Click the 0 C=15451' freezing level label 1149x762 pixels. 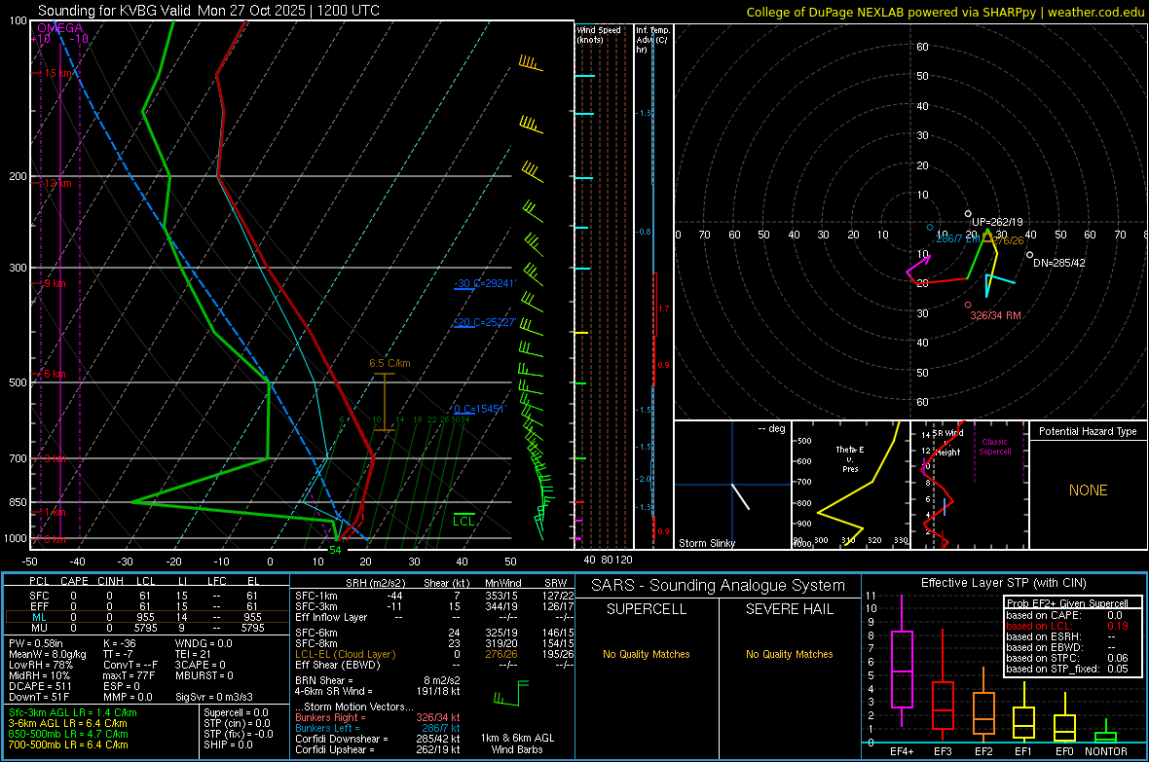[x=479, y=409]
